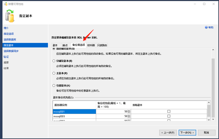
Task: Click the replica table scrollbar thumb
Action: [209, 111]
